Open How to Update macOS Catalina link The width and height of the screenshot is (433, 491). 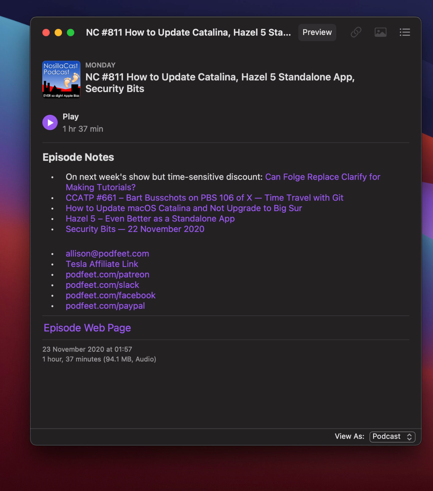tap(184, 208)
